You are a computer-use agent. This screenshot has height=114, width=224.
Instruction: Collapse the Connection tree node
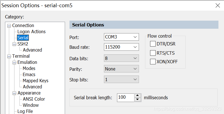(9, 26)
